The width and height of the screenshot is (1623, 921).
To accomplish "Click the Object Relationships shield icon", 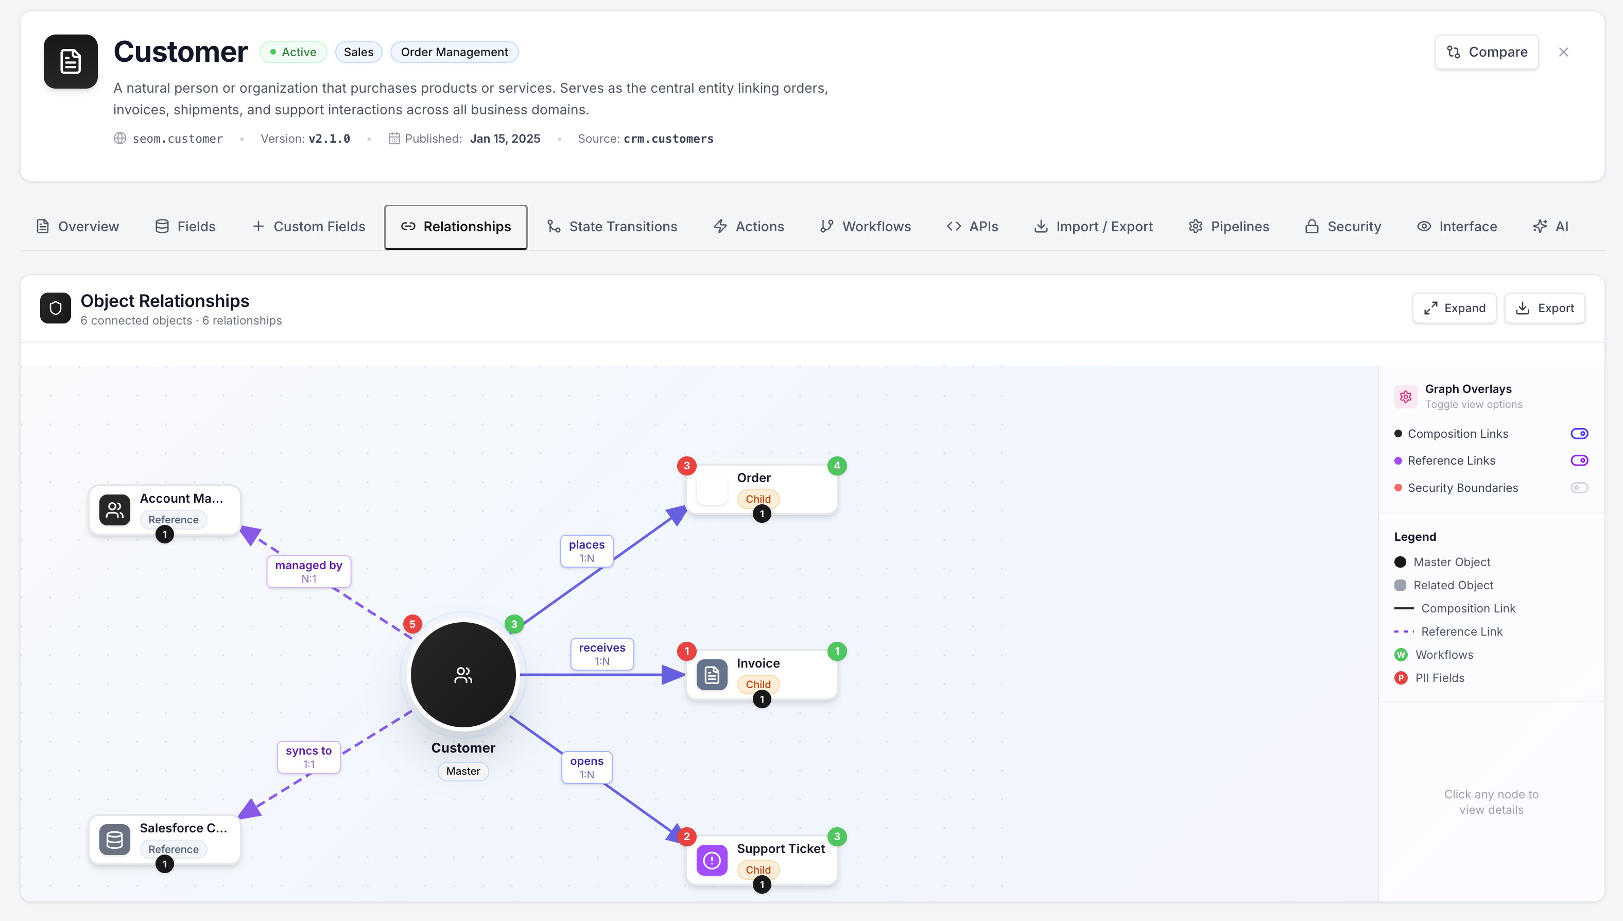I will tap(56, 308).
